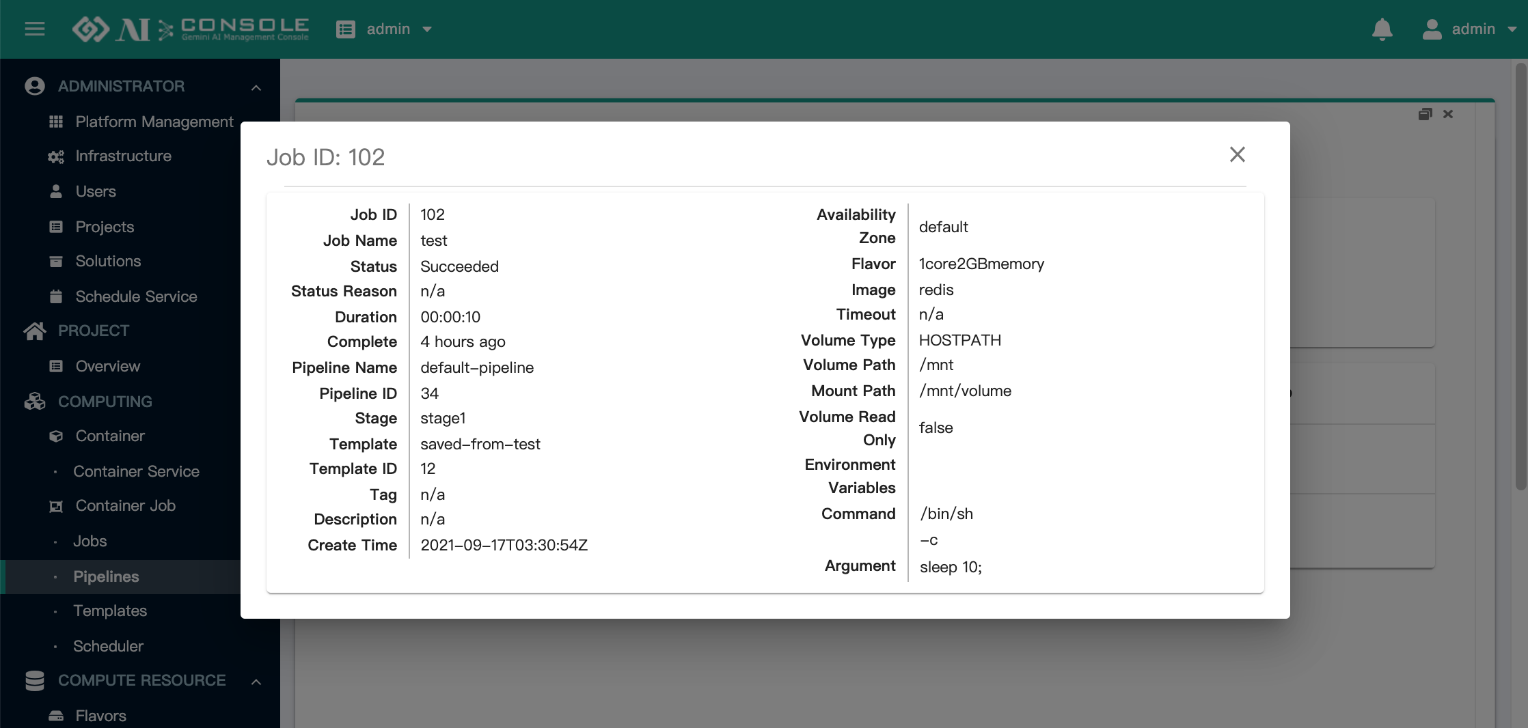This screenshot has height=728, width=1528.
Task: Go to Infrastructure
Action: 123,156
